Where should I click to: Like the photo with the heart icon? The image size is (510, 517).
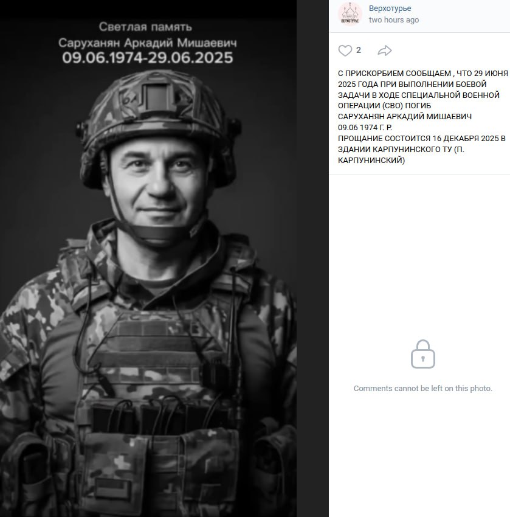[x=345, y=50]
